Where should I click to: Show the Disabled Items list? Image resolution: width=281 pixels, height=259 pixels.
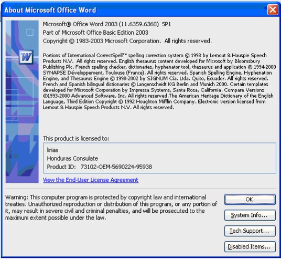point(250,246)
